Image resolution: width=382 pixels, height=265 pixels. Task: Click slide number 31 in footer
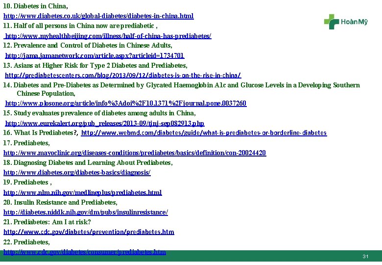tap(365, 257)
